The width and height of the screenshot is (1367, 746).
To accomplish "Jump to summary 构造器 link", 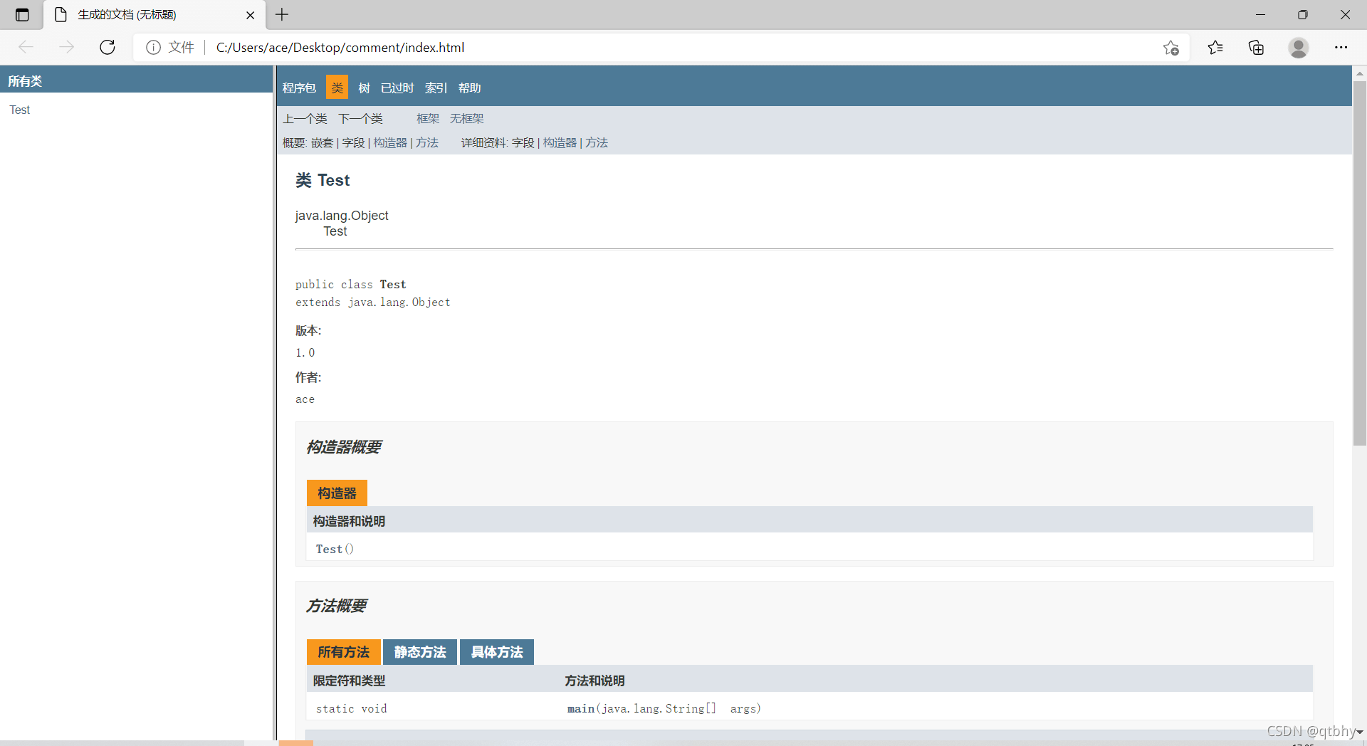I will (390, 143).
